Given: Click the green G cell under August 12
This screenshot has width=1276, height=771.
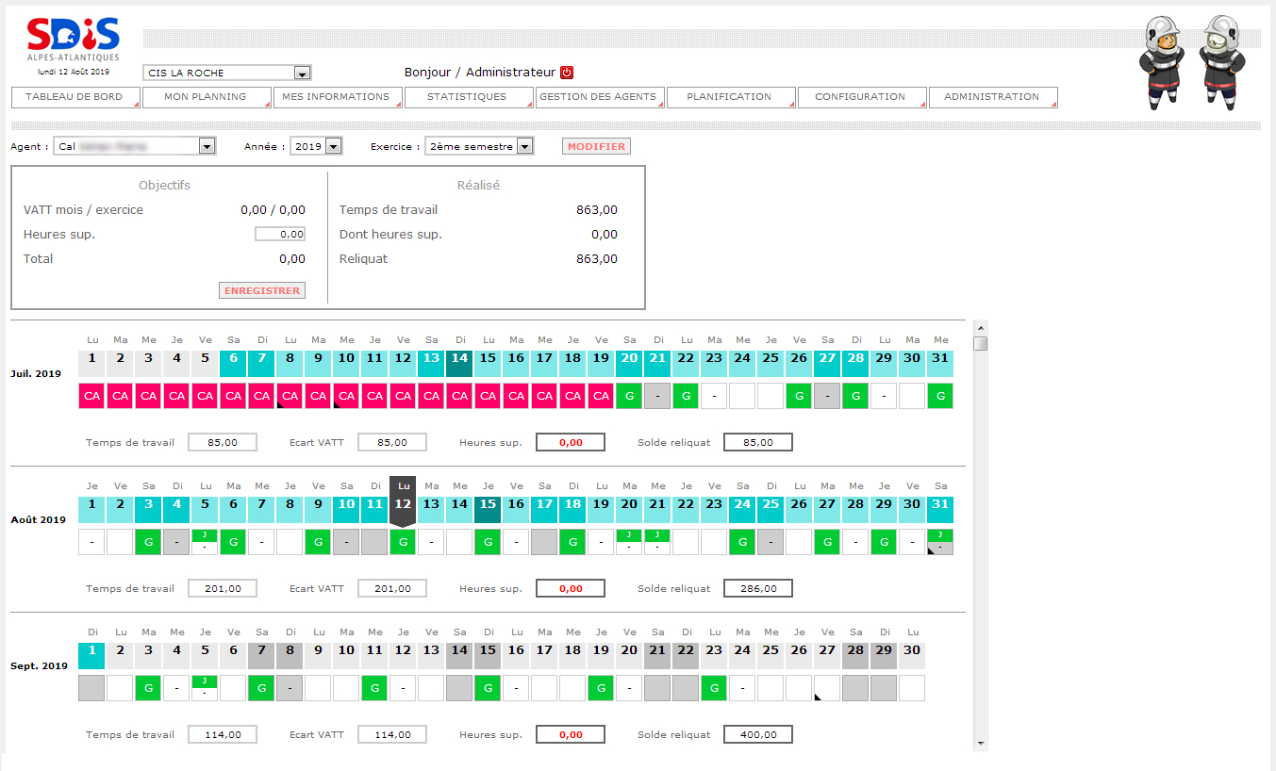Looking at the screenshot, I should tap(403, 542).
